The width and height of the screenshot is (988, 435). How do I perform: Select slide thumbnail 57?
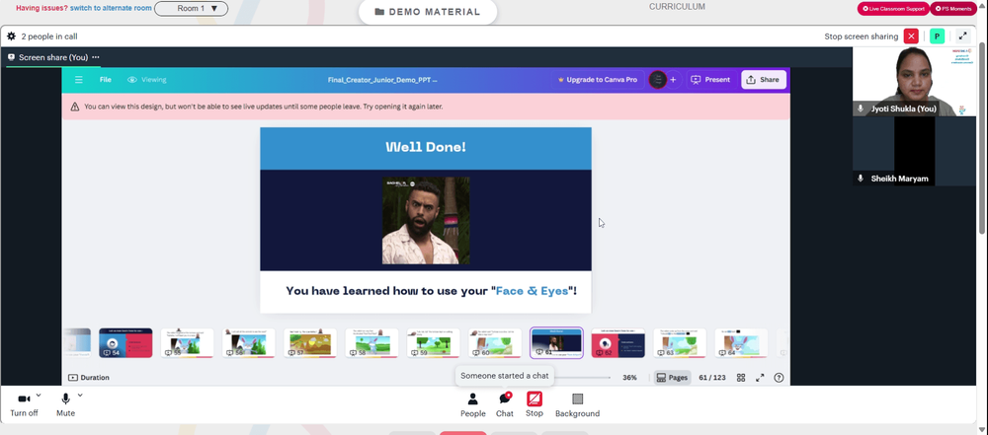[x=310, y=343]
